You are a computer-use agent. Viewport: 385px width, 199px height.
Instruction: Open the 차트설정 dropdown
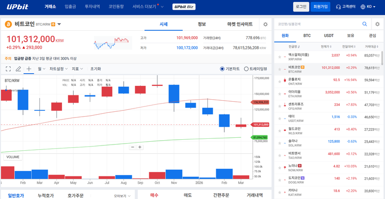58,69
